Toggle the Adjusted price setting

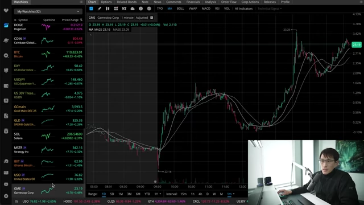142,18
